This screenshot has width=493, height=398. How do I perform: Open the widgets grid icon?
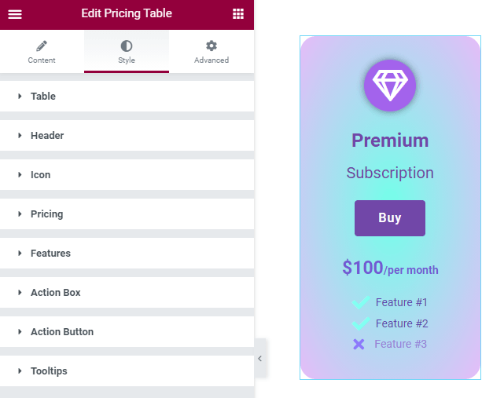point(238,14)
